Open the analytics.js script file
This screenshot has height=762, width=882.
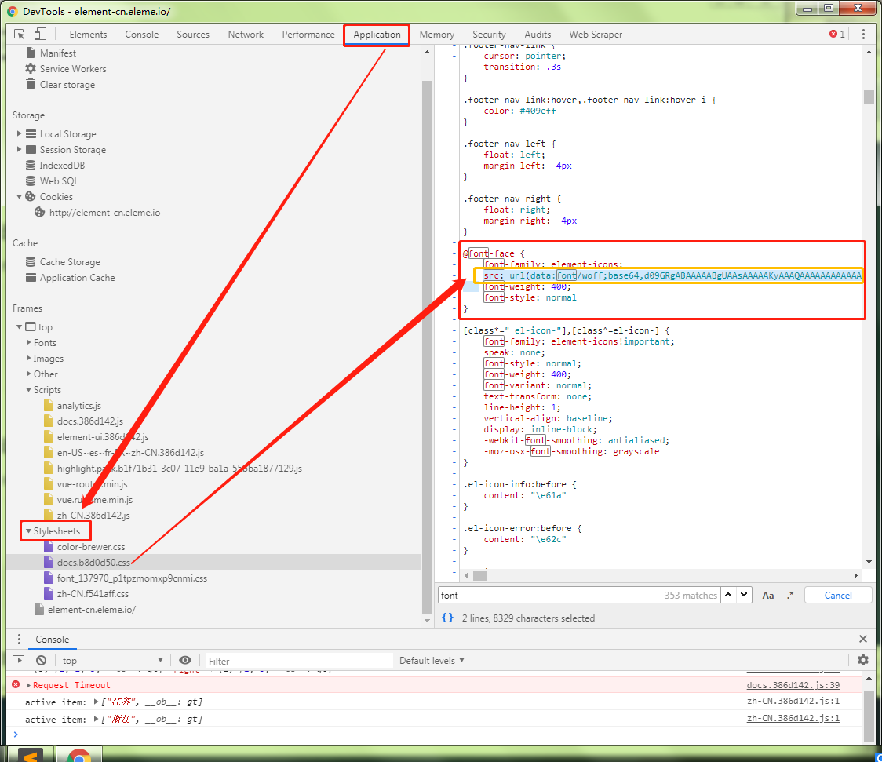click(x=79, y=406)
